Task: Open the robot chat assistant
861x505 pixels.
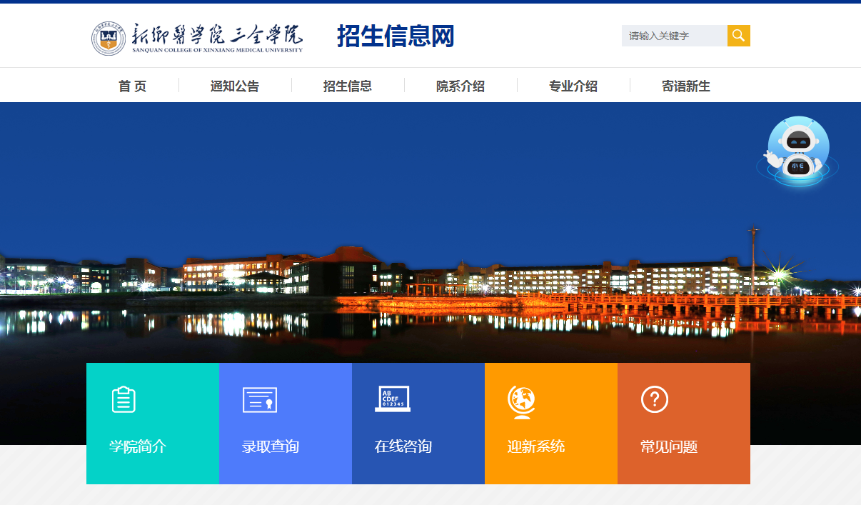Action: click(x=797, y=151)
